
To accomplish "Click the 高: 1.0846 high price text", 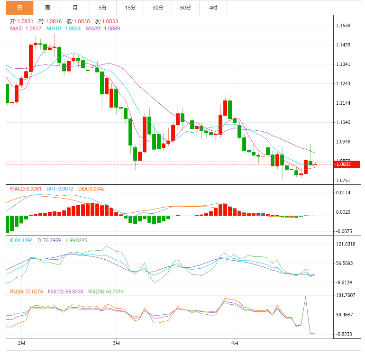I will tap(50, 21).
